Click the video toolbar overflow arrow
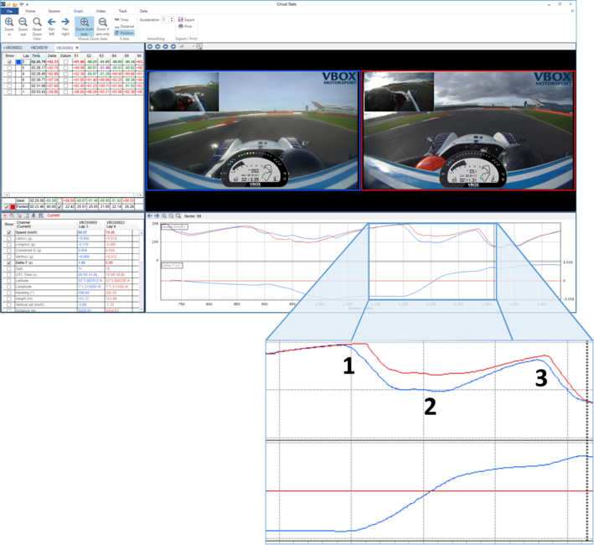 199,47
